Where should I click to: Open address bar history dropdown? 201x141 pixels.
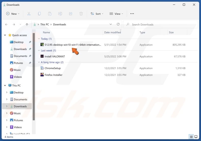[x=111, y=24]
